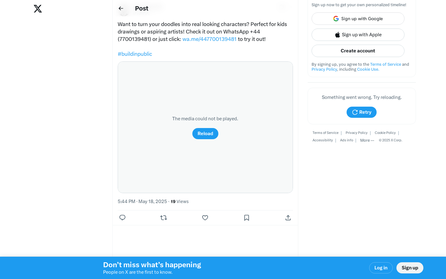The image size is (446, 279).
Task: Open Ads info footer link
Action: click(347, 140)
